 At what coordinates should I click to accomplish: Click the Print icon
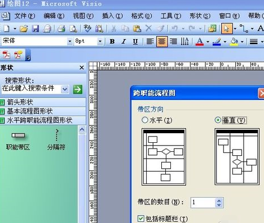tap(61, 29)
